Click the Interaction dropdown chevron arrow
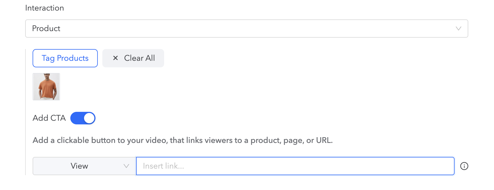The height and width of the screenshot is (190, 494). coord(458,29)
